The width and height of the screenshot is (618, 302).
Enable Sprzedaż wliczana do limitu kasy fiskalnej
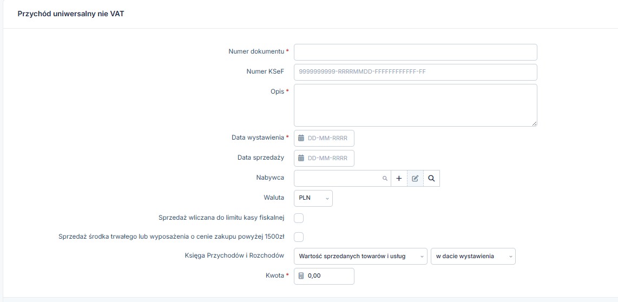[x=299, y=218]
